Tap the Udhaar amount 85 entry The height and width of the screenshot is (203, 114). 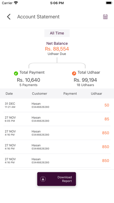107,119
